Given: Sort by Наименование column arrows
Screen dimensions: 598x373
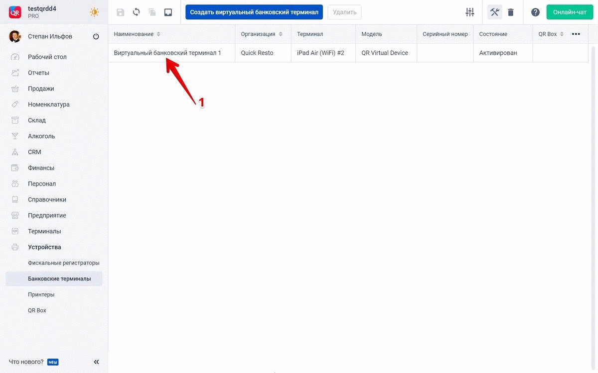Looking at the screenshot, I should click(158, 34).
